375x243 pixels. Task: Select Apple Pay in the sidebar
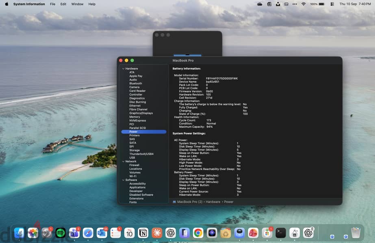[136, 76]
